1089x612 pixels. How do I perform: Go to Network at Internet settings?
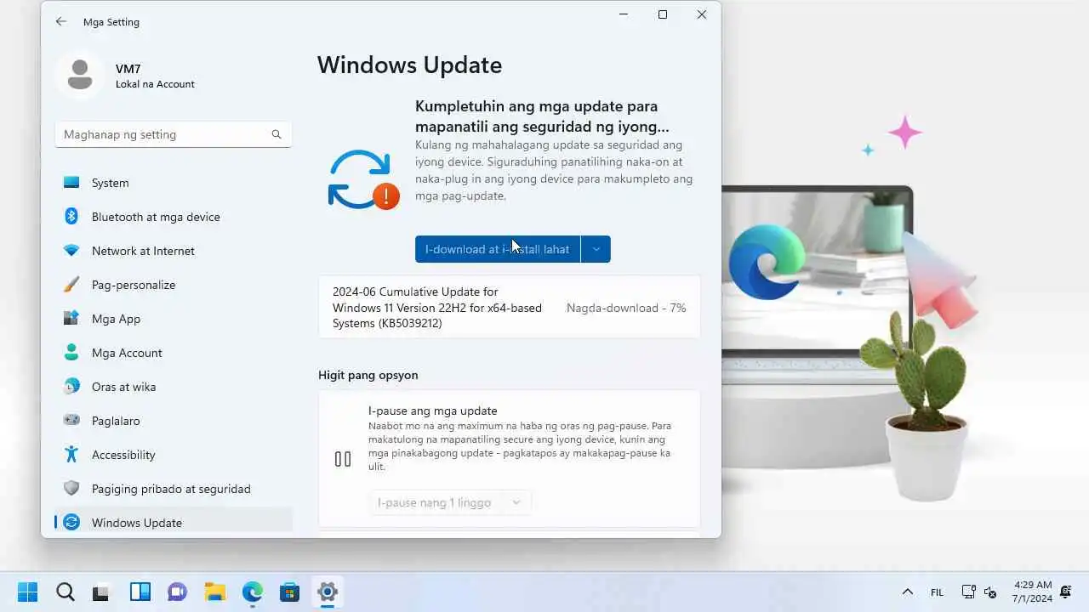(174, 251)
